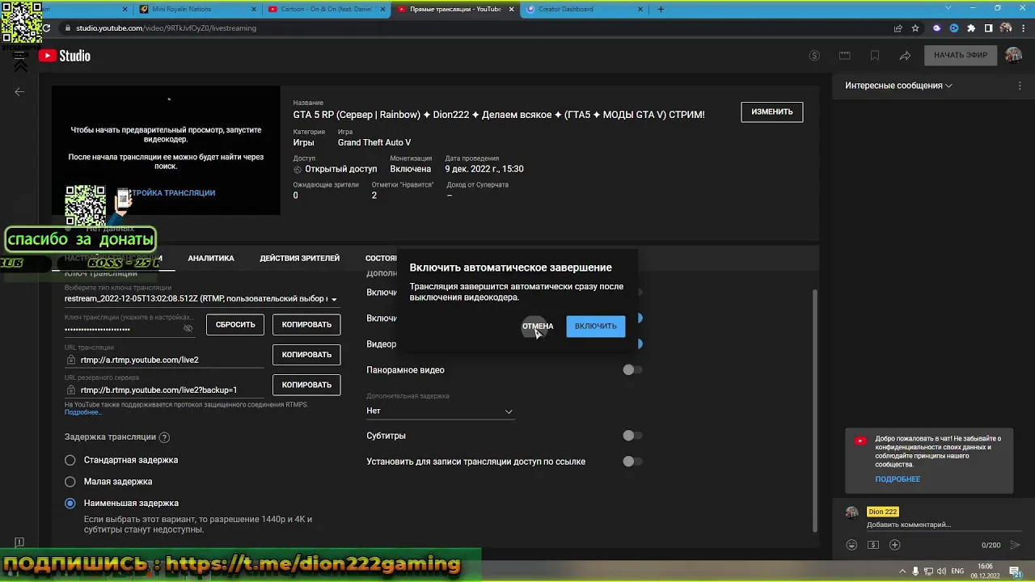Click ОТМЕНА in the dialog
This screenshot has height=582, width=1035.
538,327
